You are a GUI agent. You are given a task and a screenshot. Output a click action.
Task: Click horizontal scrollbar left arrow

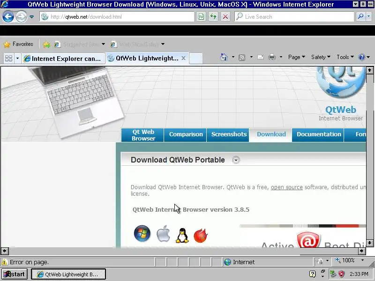click(x=5, y=251)
